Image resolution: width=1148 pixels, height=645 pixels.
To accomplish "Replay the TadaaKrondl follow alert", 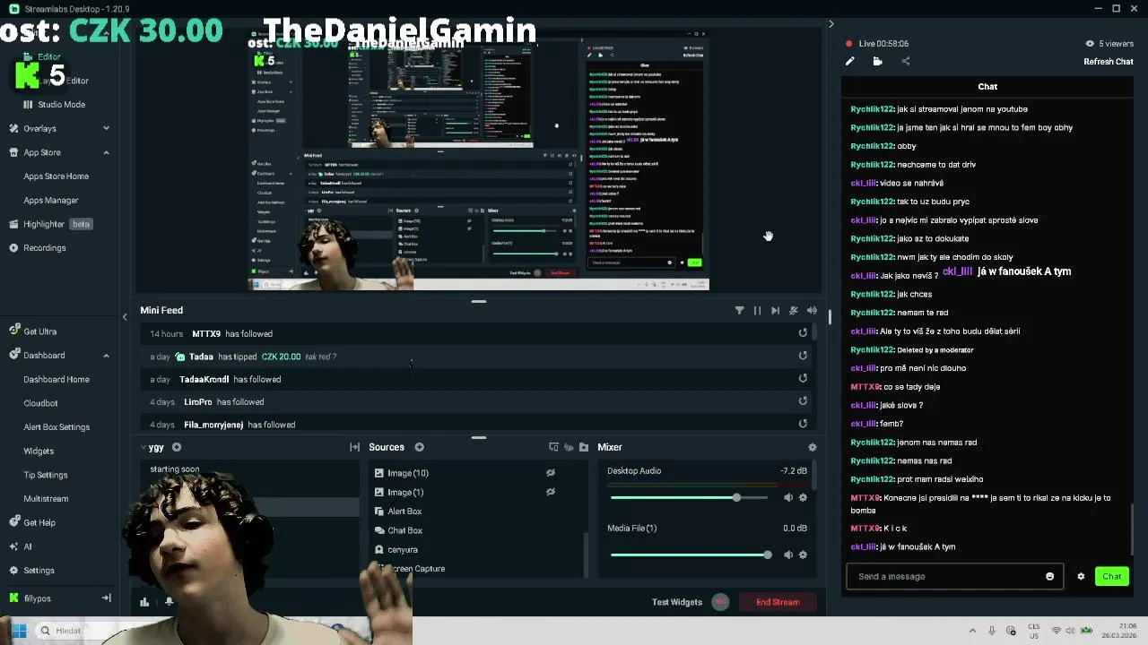I will pos(803,378).
